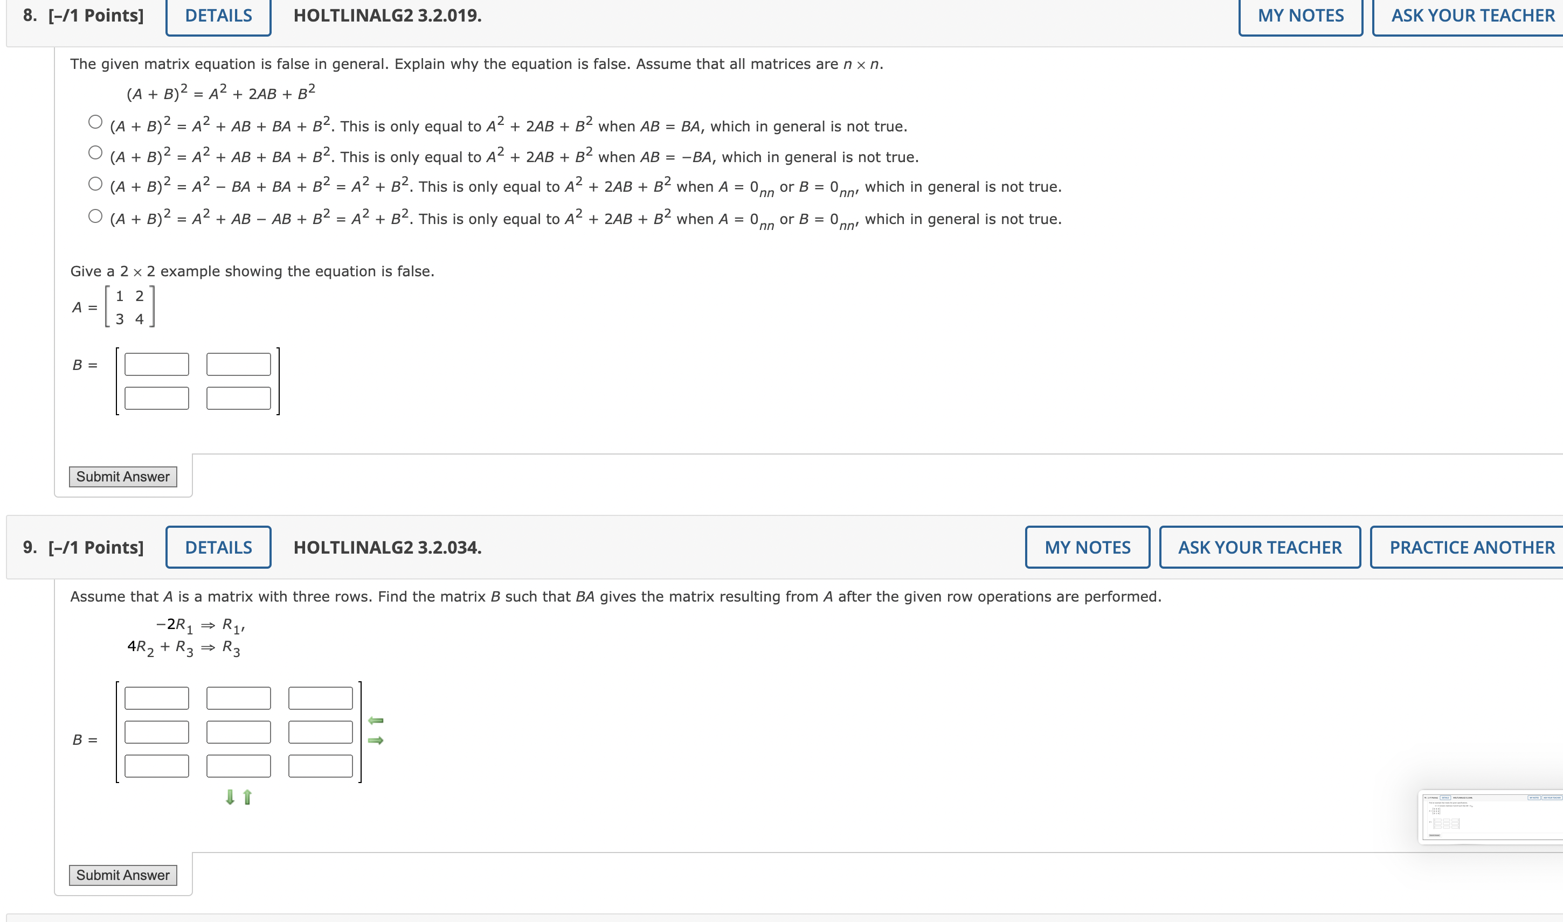Click the green up arrow below the matrix
Image resolution: width=1563 pixels, height=922 pixels.
[247, 797]
